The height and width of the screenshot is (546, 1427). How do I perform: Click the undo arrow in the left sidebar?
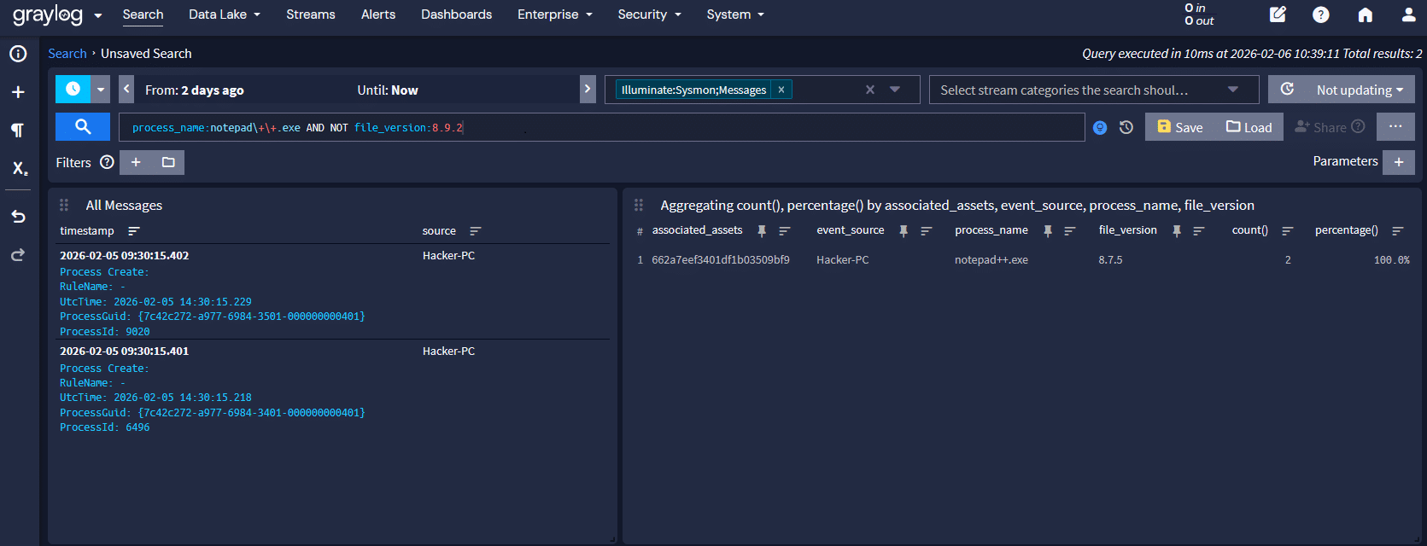[18, 216]
